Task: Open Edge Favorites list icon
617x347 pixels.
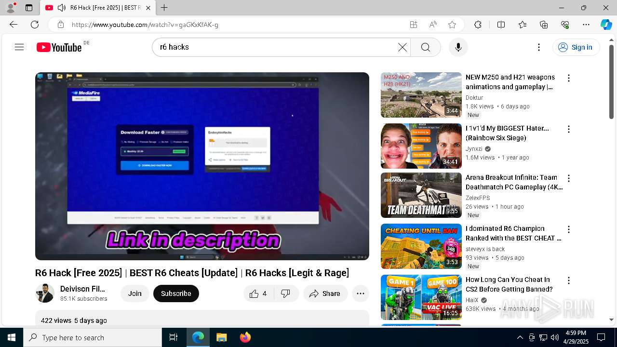Action: pyautogui.click(x=523, y=25)
